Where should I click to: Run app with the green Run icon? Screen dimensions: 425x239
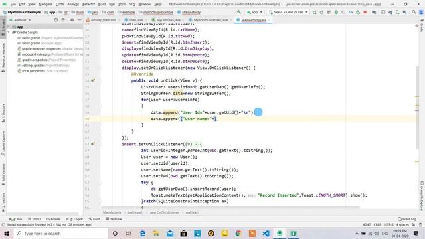pos(314,12)
